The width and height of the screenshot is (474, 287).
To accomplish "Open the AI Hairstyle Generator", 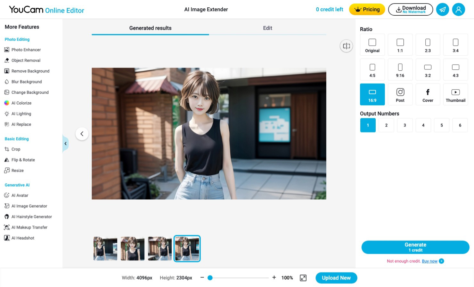I will 31,217.
